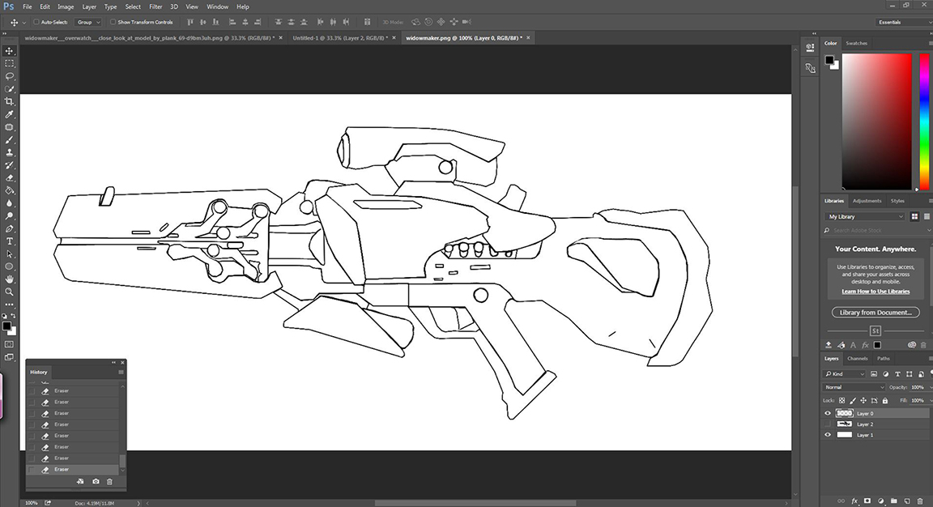
Task: Hide Layer 0 with its eye icon
Action: [x=827, y=413]
